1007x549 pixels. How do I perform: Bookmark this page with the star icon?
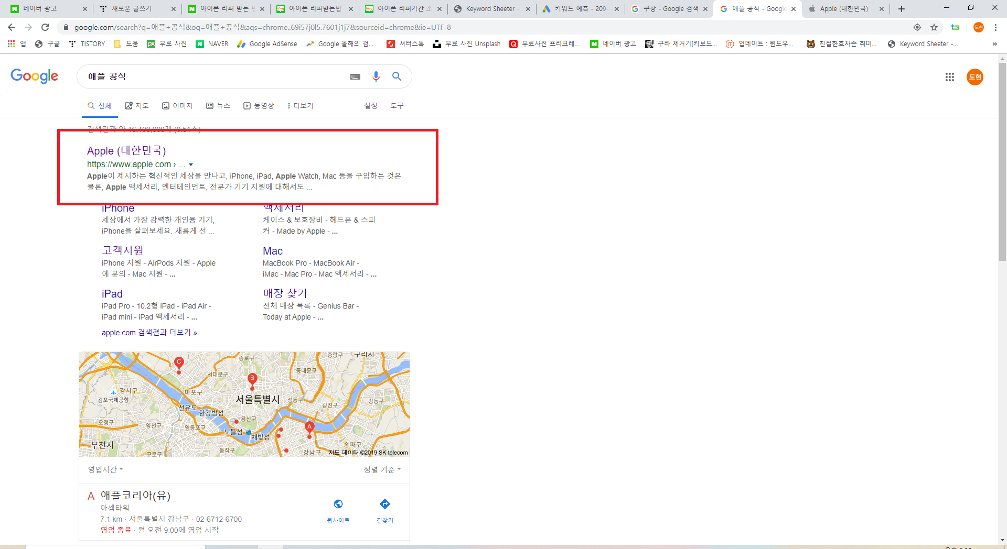pos(934,27)
